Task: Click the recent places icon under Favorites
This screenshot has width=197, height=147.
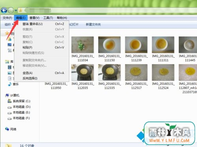Action: click(x=9, y=50)
